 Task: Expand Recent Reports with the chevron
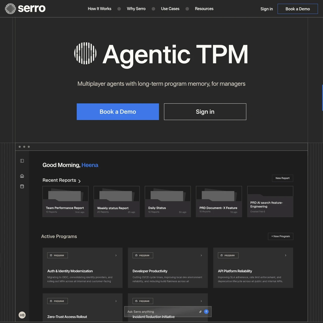pos(79,181)
